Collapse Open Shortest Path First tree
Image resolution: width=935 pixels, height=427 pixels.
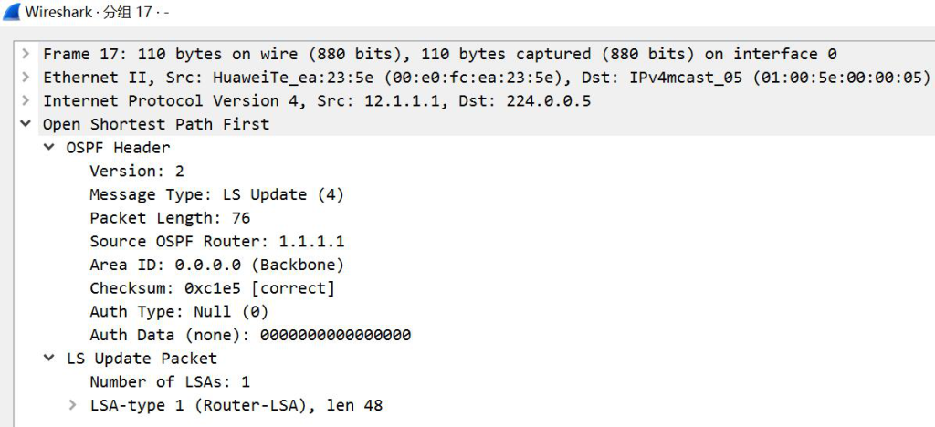coord(25,124)
